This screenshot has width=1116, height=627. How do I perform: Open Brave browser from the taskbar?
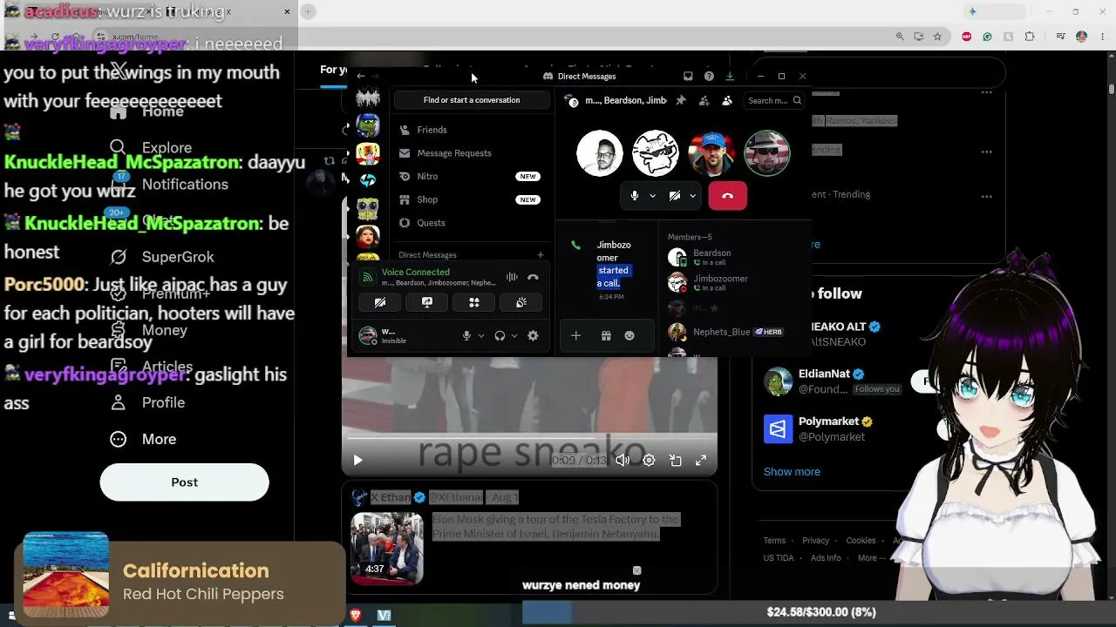(355, 616)
